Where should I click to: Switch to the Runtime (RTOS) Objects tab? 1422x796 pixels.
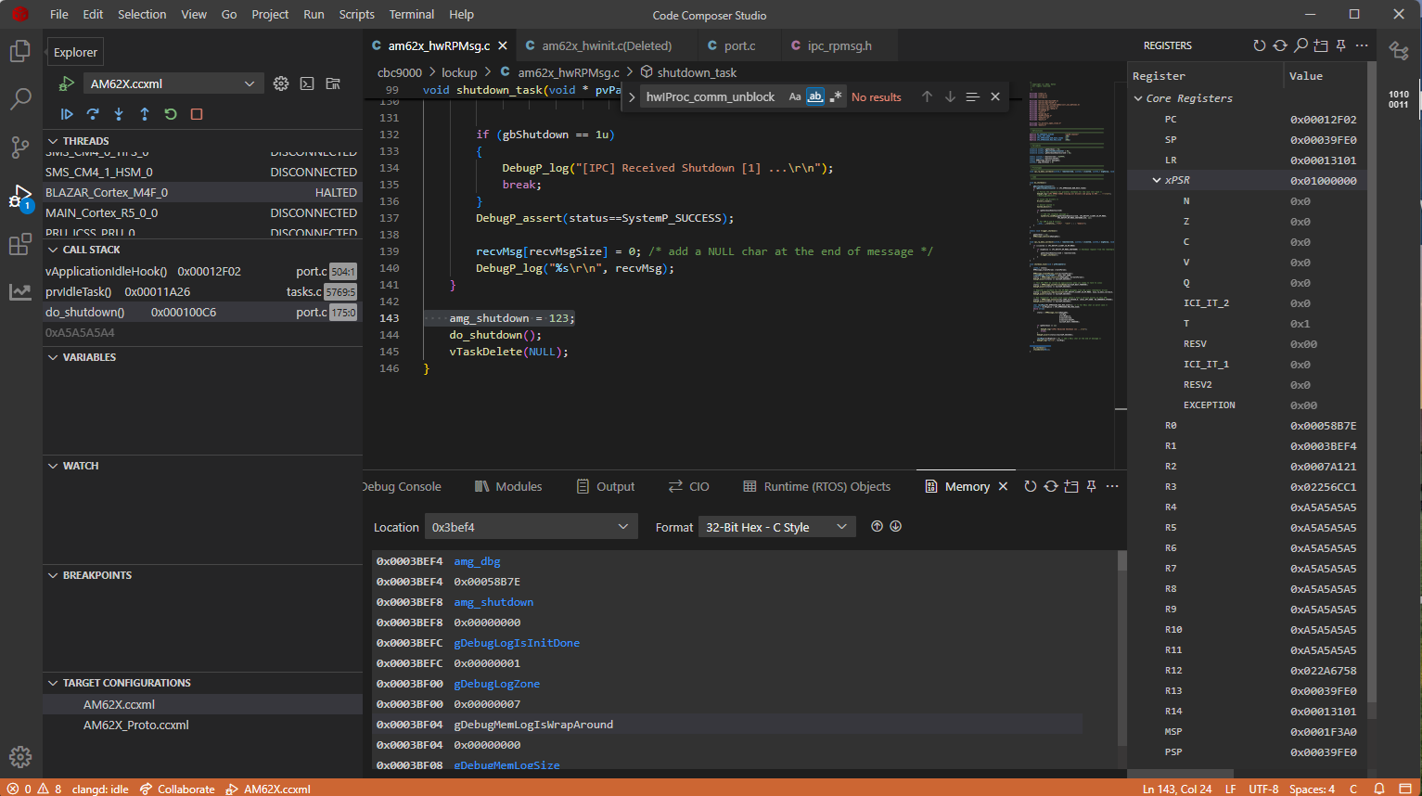817,486
